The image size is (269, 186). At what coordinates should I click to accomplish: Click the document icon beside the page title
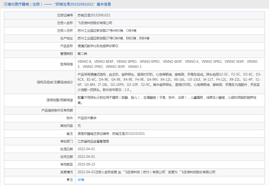point(5,4)
